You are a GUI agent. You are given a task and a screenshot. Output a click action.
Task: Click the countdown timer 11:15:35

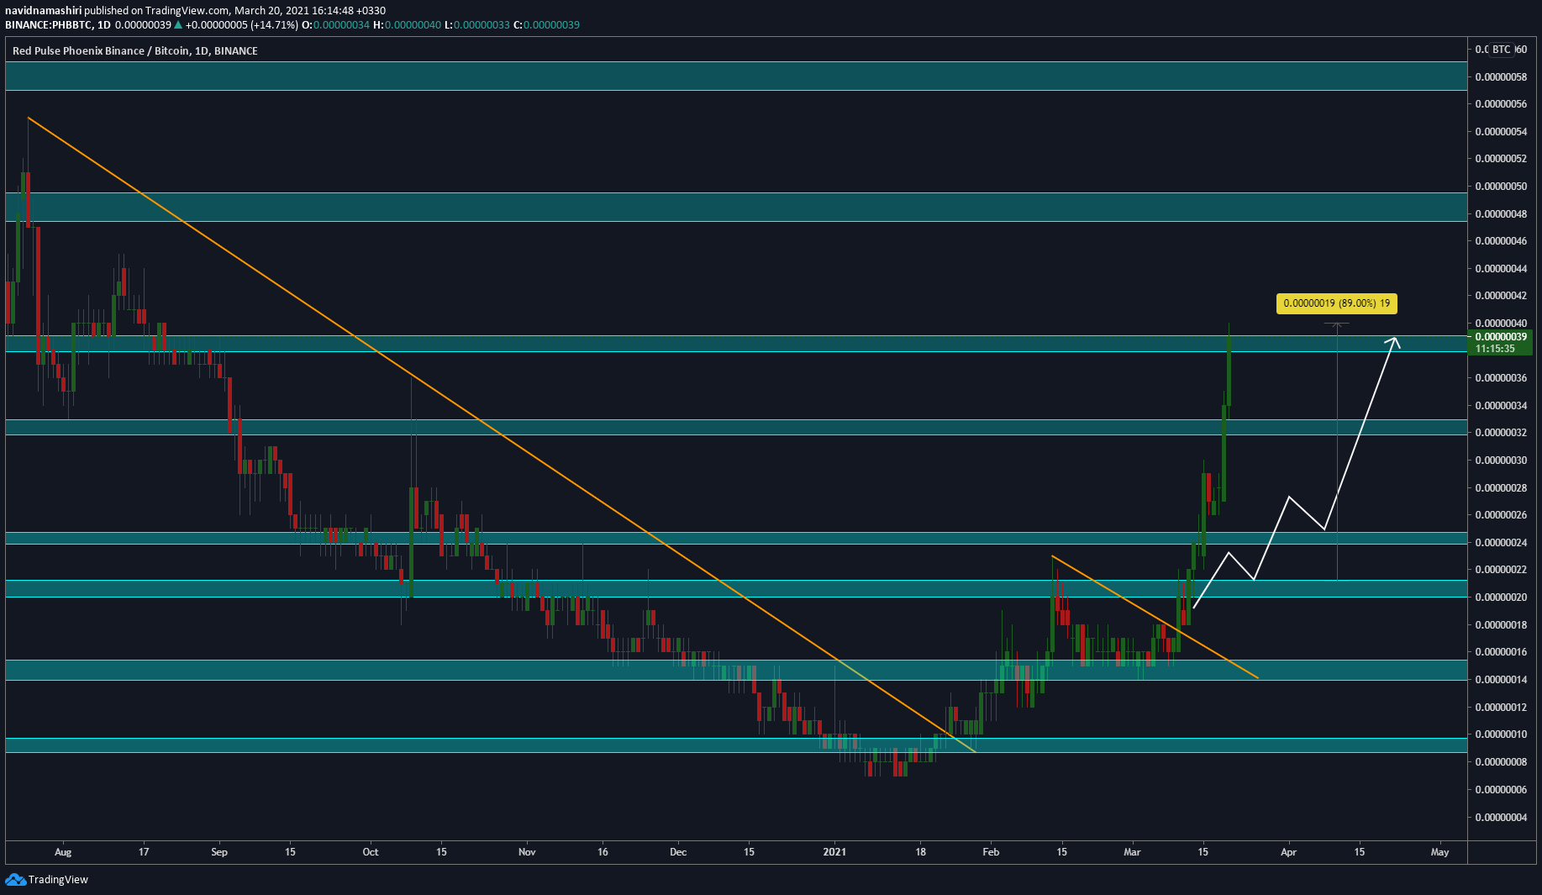tap(1501, 348)
